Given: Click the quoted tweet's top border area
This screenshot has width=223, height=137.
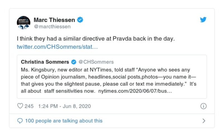Looking at the screenshot, I should pos(112,56).
